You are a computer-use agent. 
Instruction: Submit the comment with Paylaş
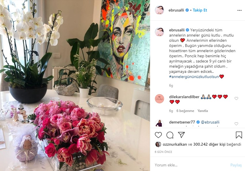click(236, 165)
